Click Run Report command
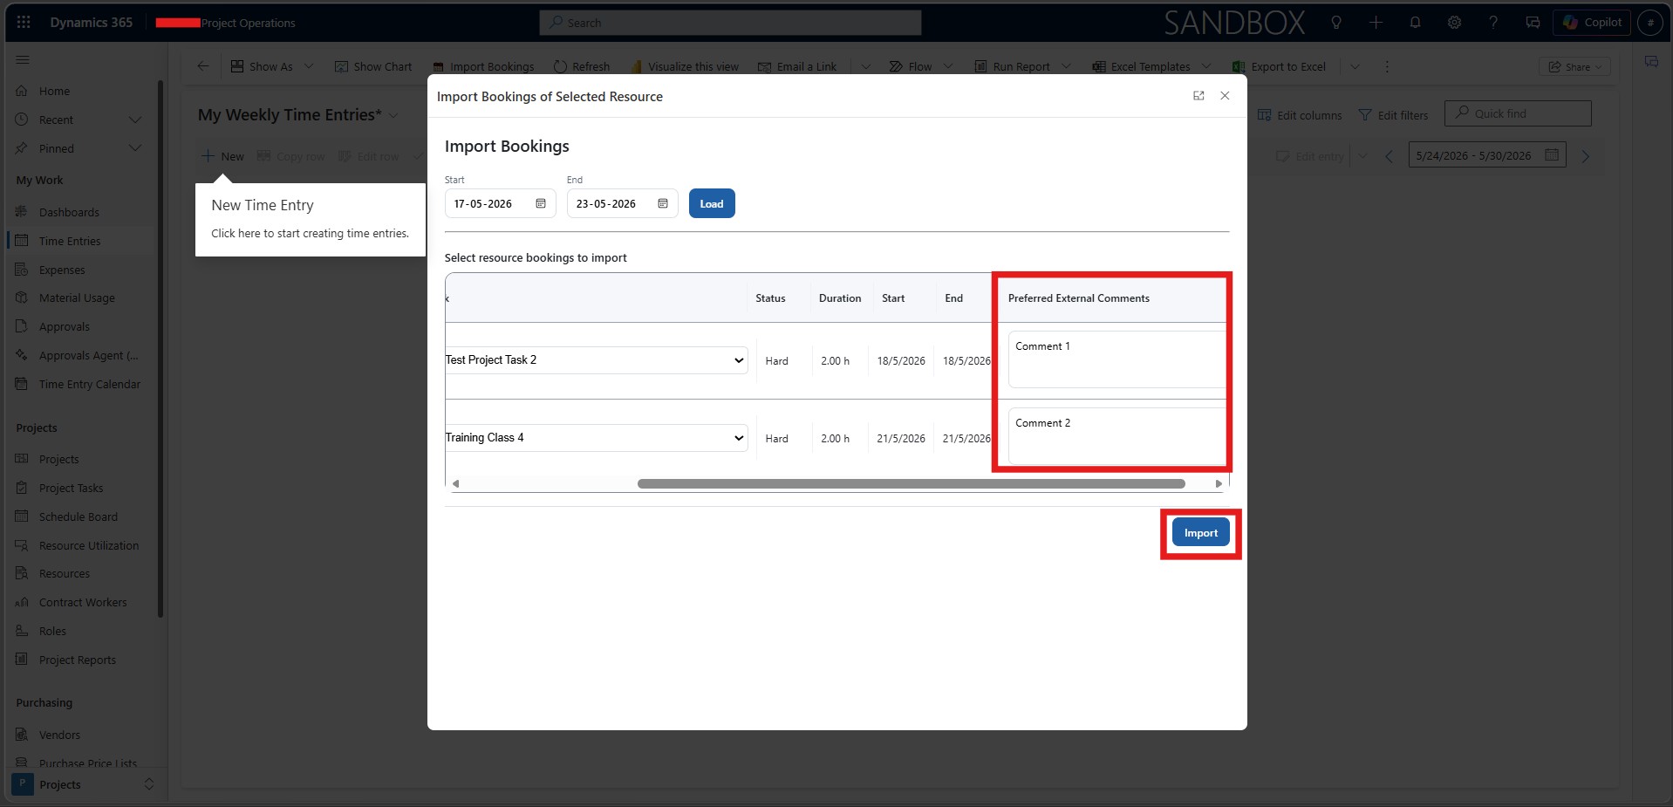Screen dimensions: 1673x807 click(1012, 67)
